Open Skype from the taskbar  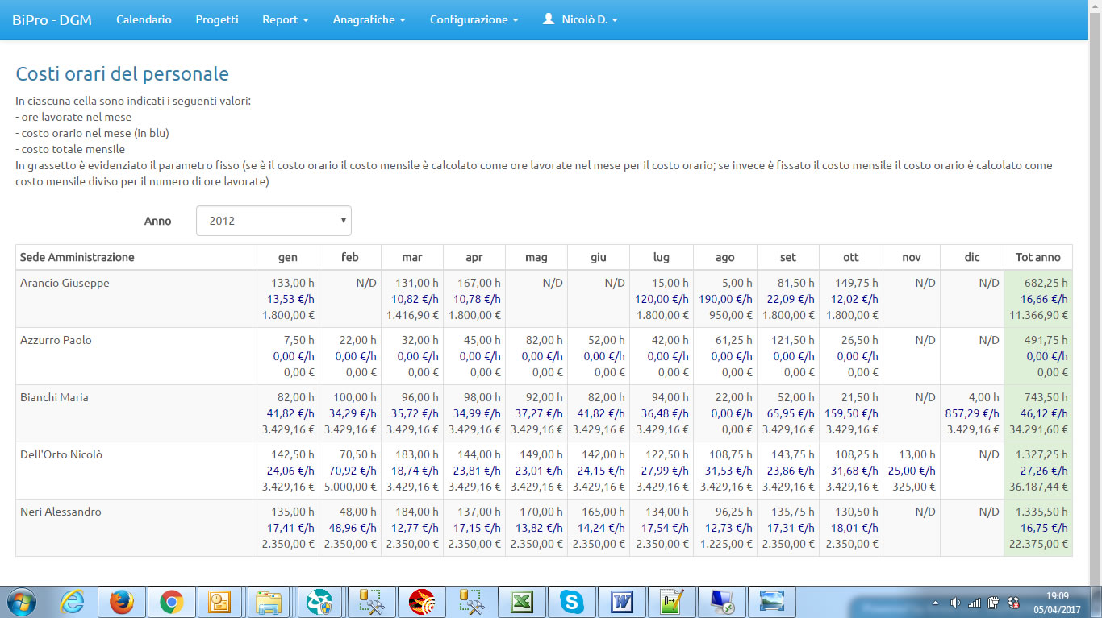tap(572, 602)
